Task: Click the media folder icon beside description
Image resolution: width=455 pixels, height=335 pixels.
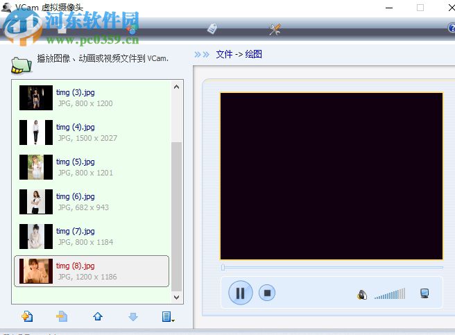Action: tap(22, 65)
